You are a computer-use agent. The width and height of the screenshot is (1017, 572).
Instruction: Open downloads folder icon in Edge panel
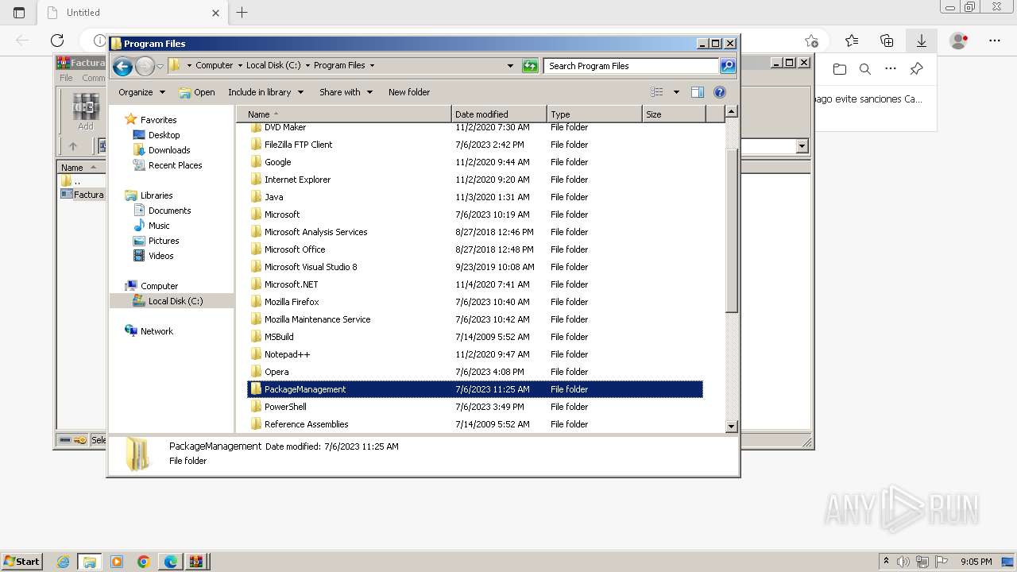(840, 69)
